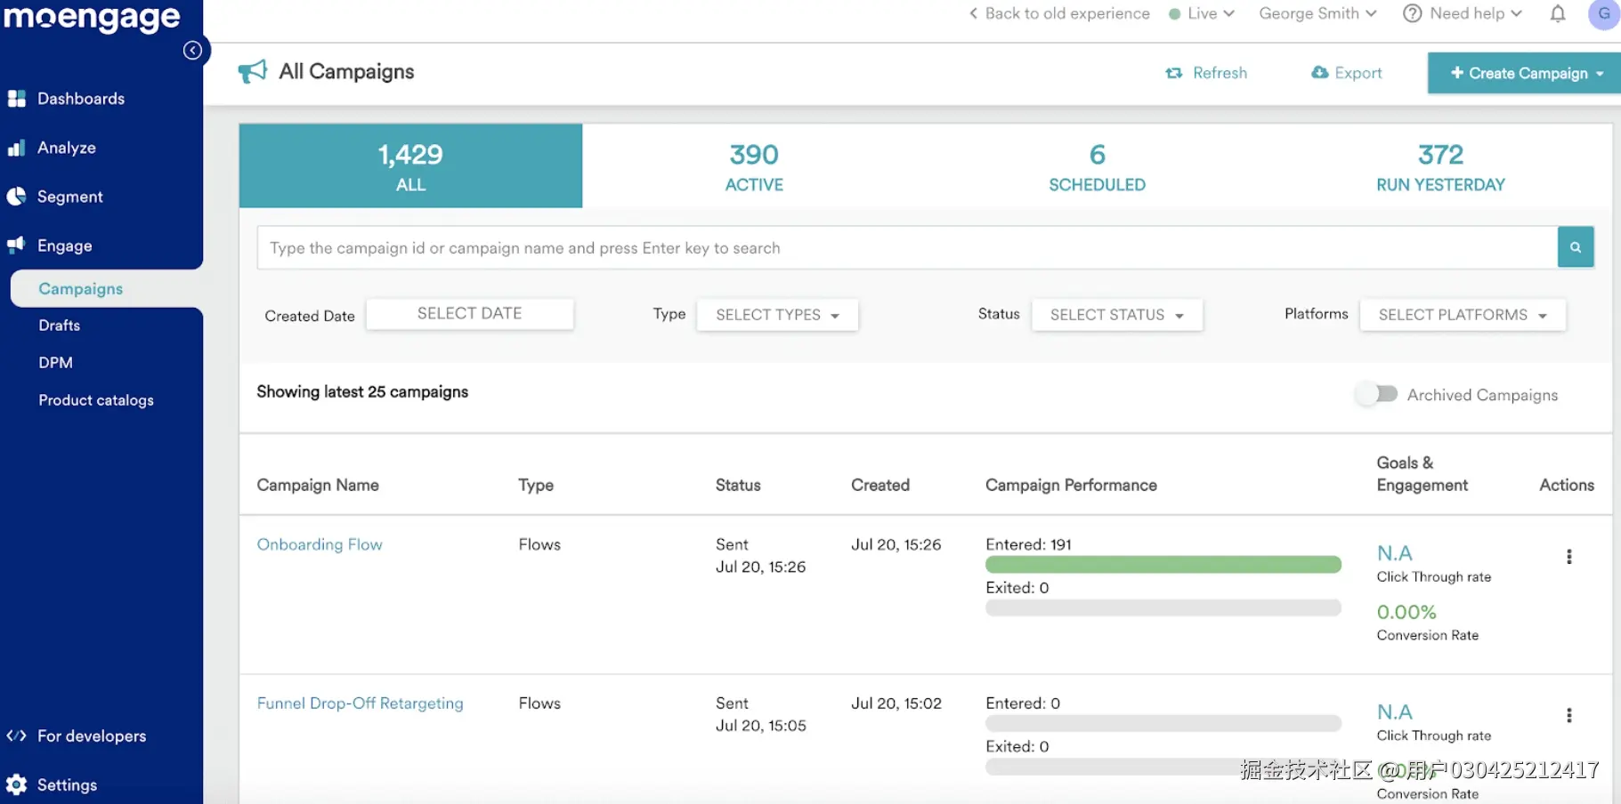This screenshot has height=804, width=1621.
Task: Open the Live environment switcher
Action: click(x=1202, y=14)
